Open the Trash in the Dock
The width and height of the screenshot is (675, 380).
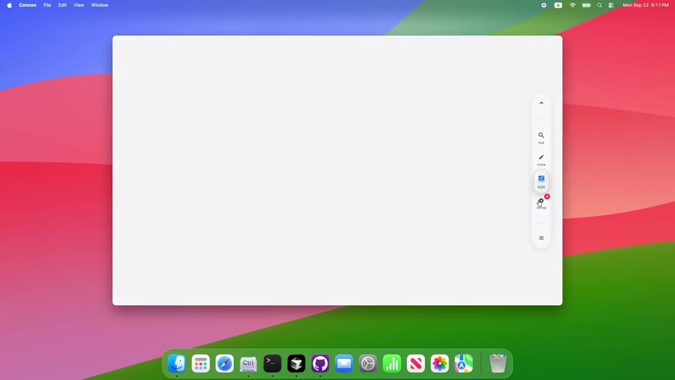498,363
